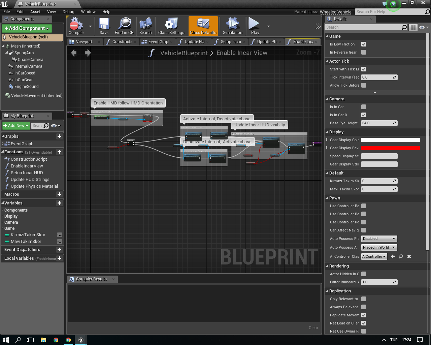Open Class Settings
The image size is (431, 345).
[171, 26]
